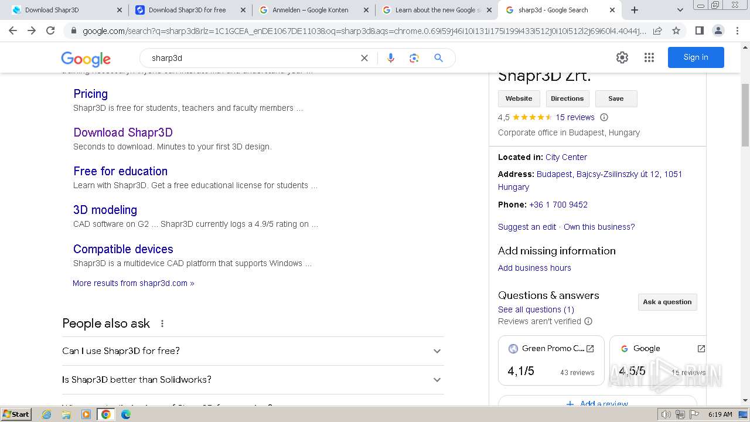Open Google search settings gear
Image resolution: width=750 pixels, height=422 pixels.
(x=622, y=57)
